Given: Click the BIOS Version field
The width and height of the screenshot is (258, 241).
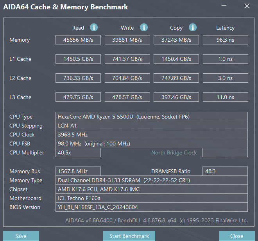Looking at the screenshot, I should [152, 207].
